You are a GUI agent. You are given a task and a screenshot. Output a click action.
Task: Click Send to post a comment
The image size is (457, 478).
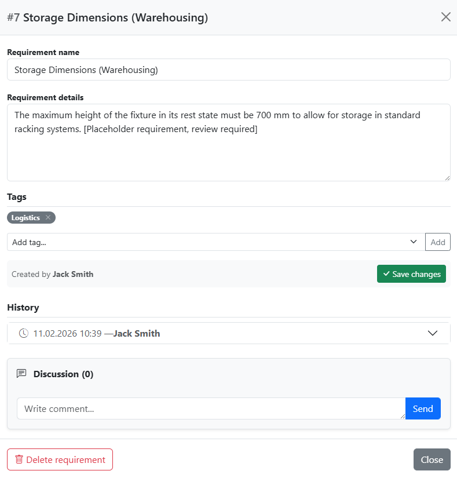(423, 408)
